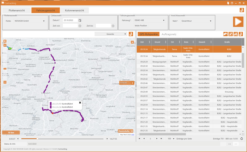Collapse the map side panel arrow
The width and height of the screenshot is (247, 152).
132,42
